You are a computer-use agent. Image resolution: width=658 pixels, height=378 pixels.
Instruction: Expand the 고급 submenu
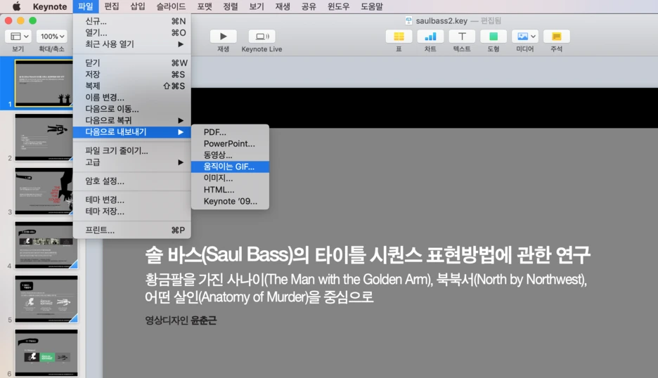point(131,162)
